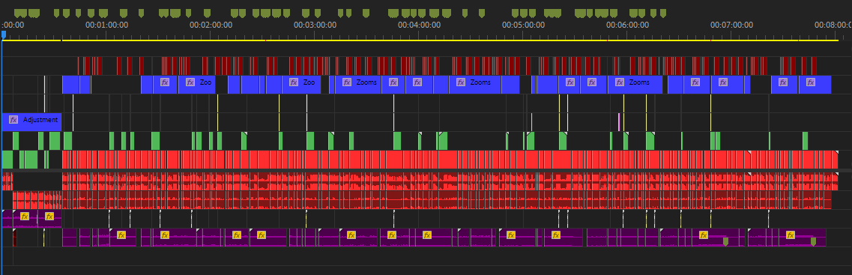Click last yellow fx badge on bottom purple track

pyautogui.click(x=790, y=235)
